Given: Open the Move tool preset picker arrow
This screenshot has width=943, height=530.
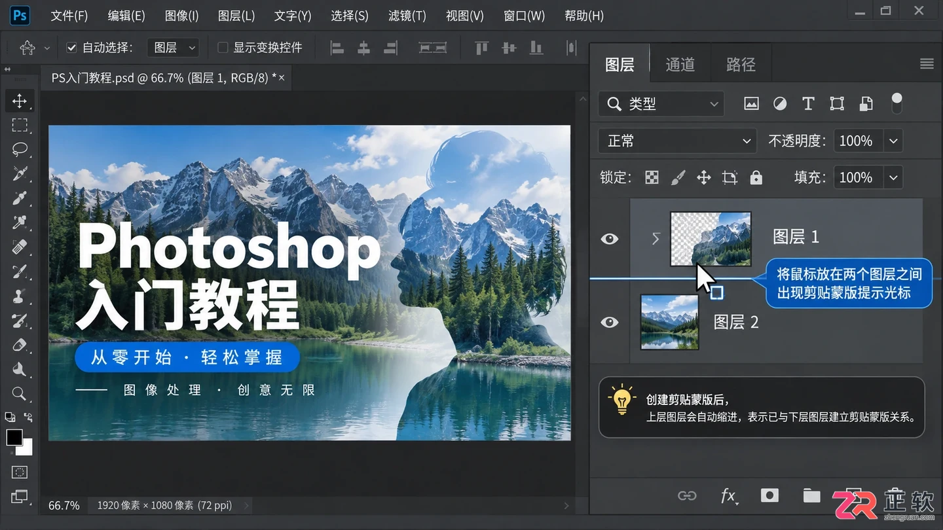Looking at the screenshot, I should [46, 48].
